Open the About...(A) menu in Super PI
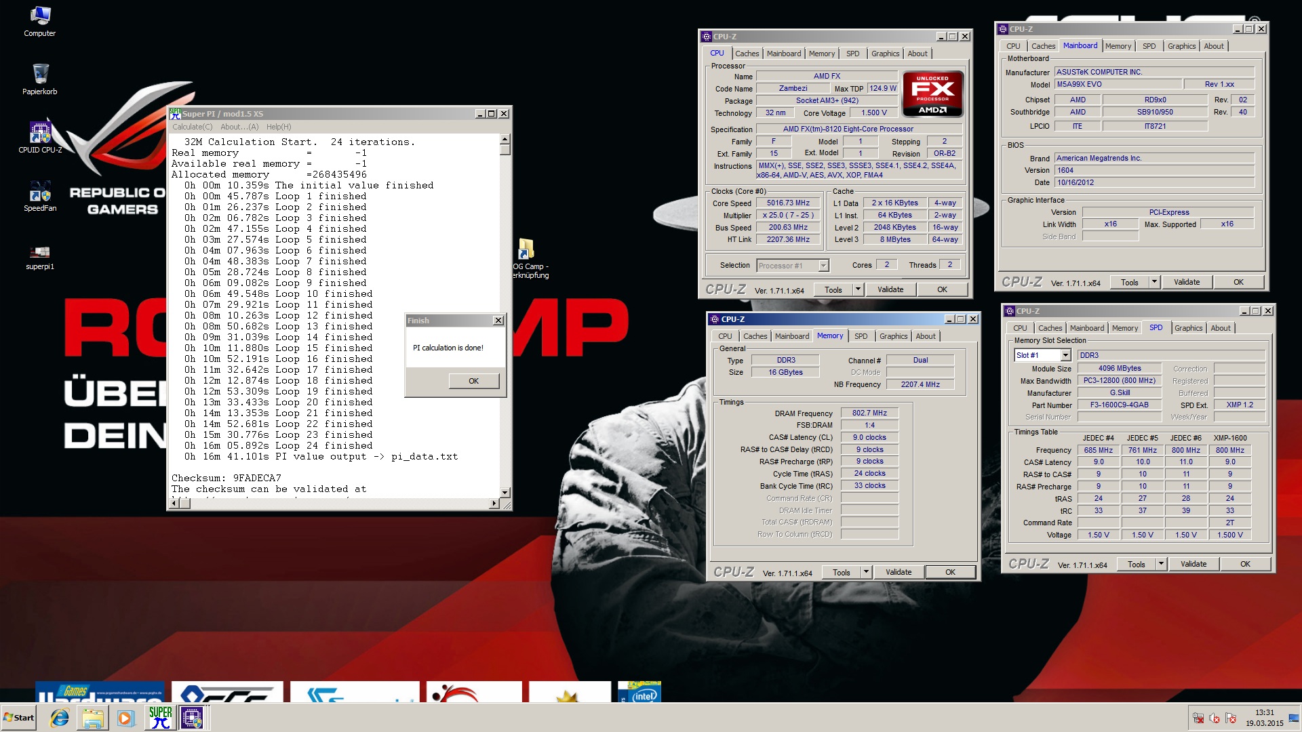The height and width of the screenshot is (732, 1302). tap(239, 127)
